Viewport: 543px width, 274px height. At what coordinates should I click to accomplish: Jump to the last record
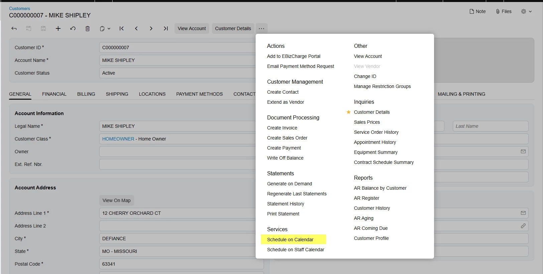[166, 28]
